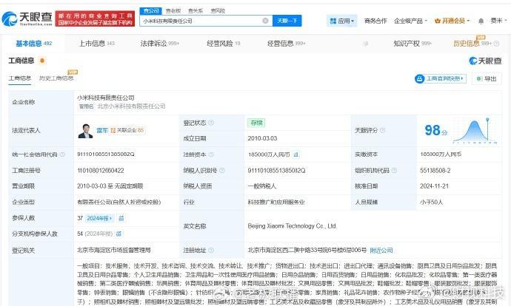
Task: Open legal representative 雷军's profile link
Action: [102, 130]
